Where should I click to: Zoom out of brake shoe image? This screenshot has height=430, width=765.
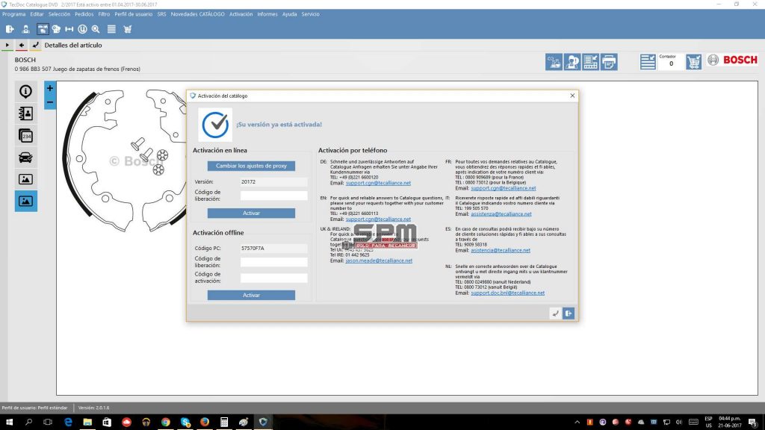pyautogui.click(x=50, y=102)
